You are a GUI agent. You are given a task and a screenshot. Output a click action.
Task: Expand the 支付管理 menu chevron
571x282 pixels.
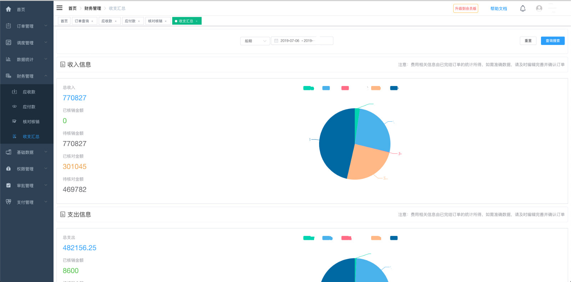point(46,202)
